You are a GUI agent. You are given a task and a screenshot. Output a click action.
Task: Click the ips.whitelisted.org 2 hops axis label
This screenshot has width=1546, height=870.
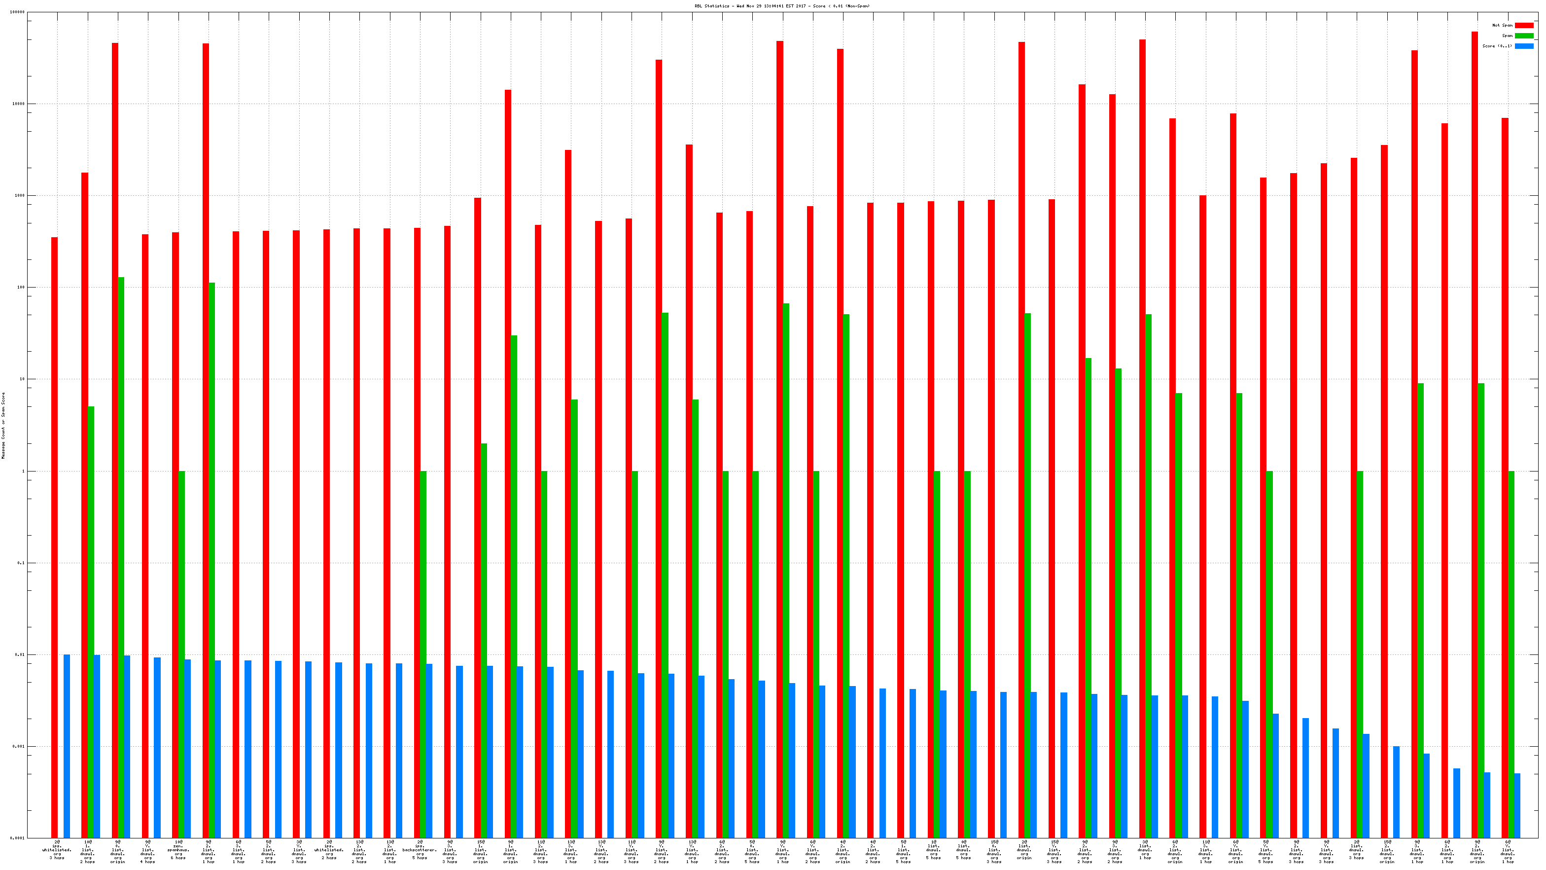coord(329,850)
